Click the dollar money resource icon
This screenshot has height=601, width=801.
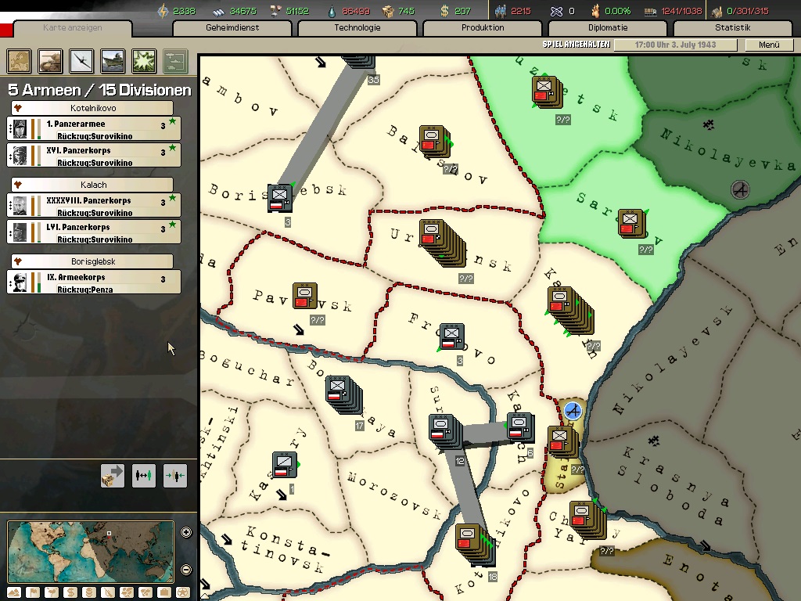(x=444, y=11)
